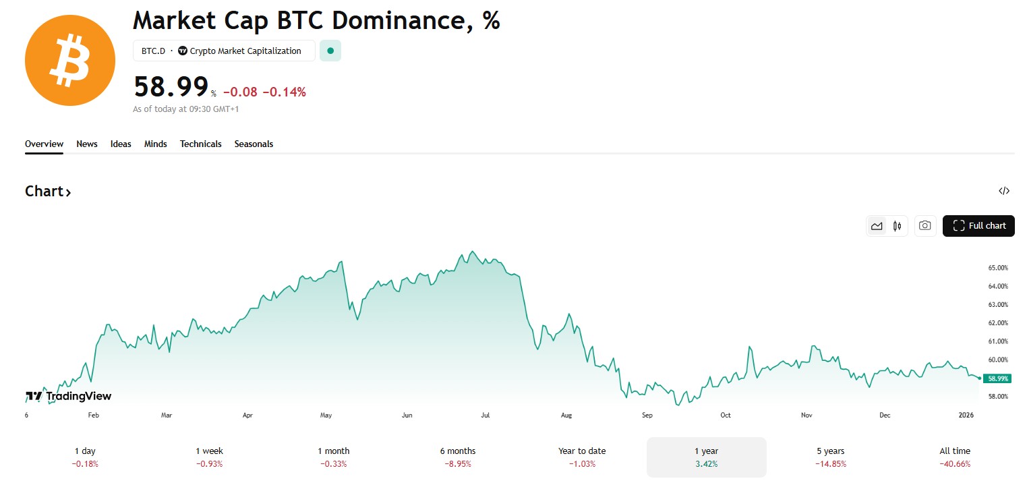
Task: Choose the 5 years time range
Action: pos(829,457)
